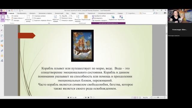Go to the previous page
The width and height of the screenshot is (192, 108).
[71, 97]
